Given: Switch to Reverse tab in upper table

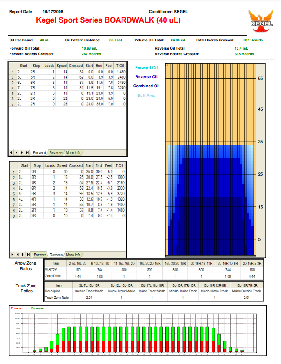Looking at the screenshot, I should pyautogui.click(x=55, y=153).
